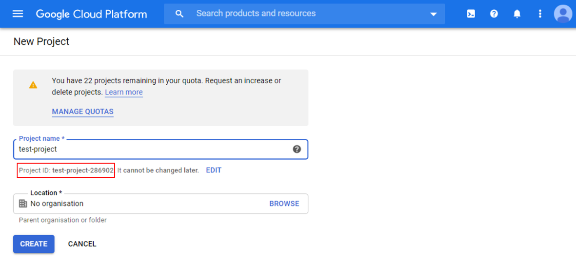Expand the search bar dropdown arrow
576x263 pixels.
tap(434, 14)
